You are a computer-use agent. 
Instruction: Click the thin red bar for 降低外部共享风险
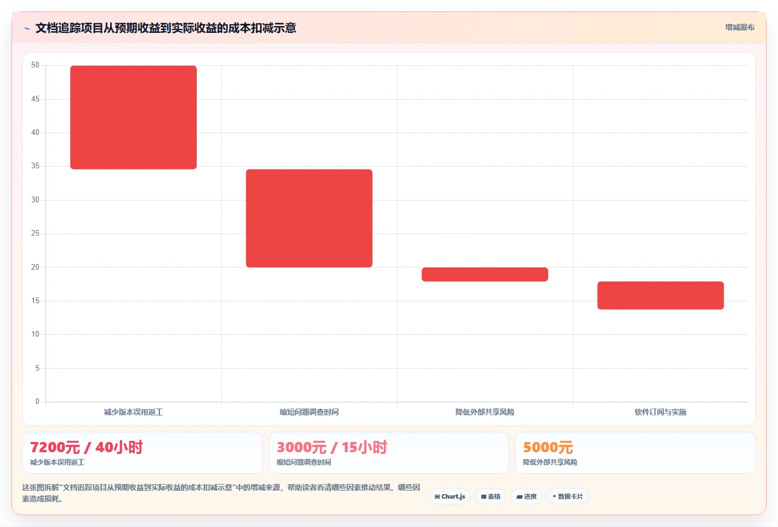[x=485, y=274]
